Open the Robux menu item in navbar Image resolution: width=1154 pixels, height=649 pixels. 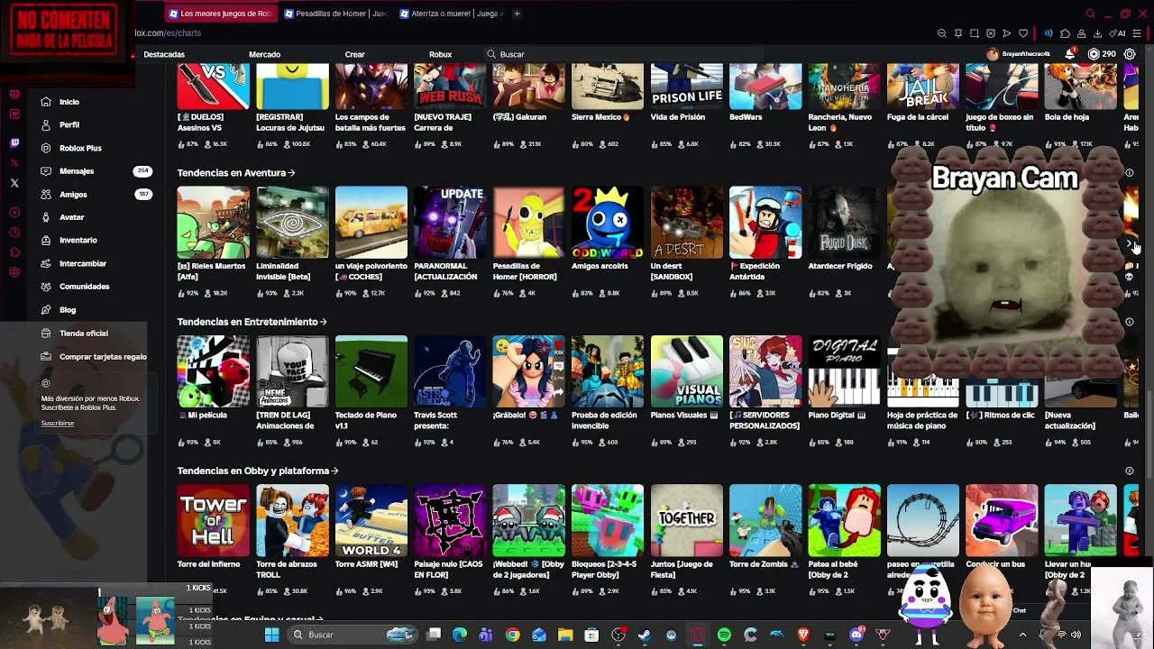(x=440, y=54)
